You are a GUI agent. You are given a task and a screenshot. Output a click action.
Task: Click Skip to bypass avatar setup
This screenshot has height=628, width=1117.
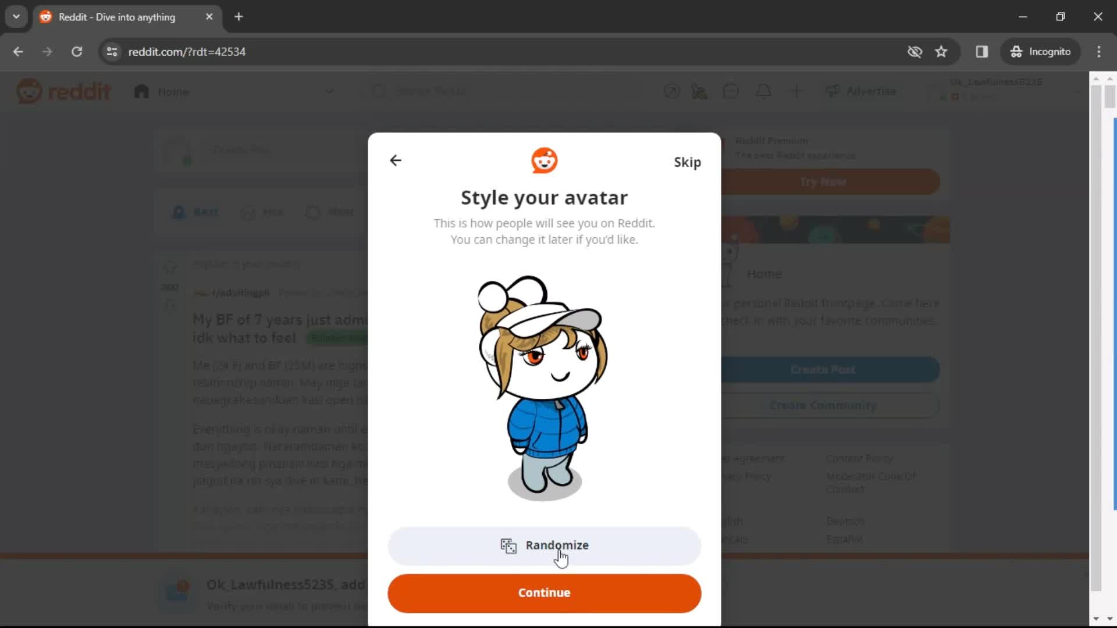[x=688, y=163]
